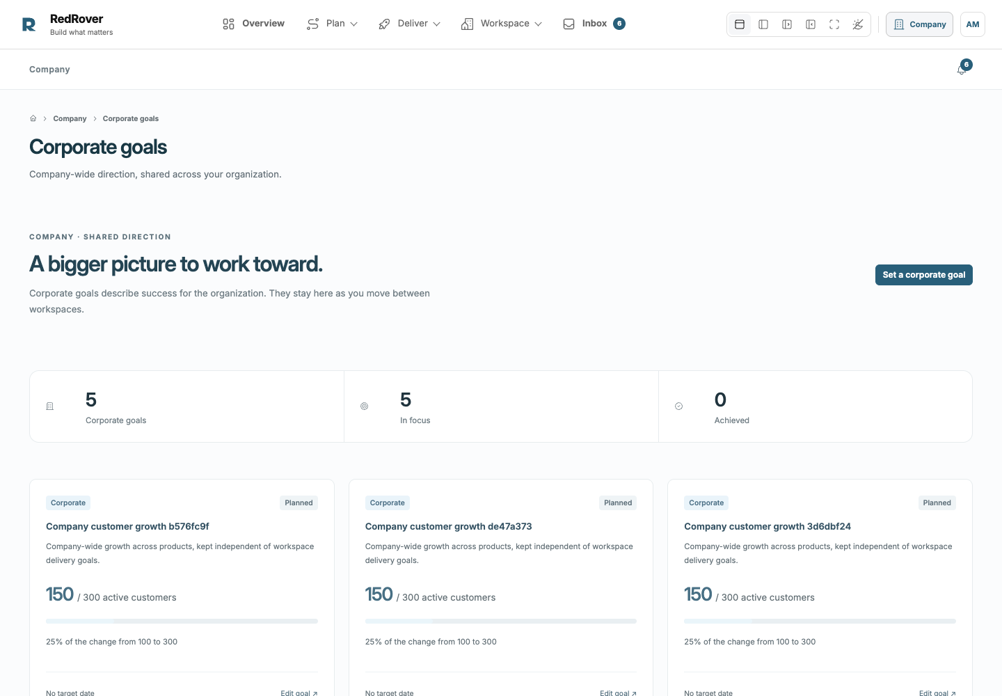Choose the collapse-sidebar layout icon
Screen dimensions: 1002x696
[x=811, y=24]
